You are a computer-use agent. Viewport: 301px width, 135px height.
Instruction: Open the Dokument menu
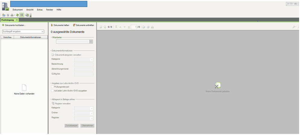tap(17, 10)
